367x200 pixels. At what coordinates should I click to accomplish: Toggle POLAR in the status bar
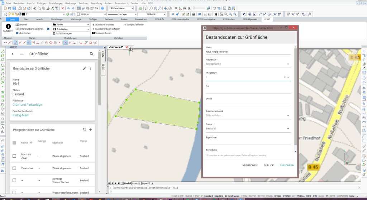point(269,196)
